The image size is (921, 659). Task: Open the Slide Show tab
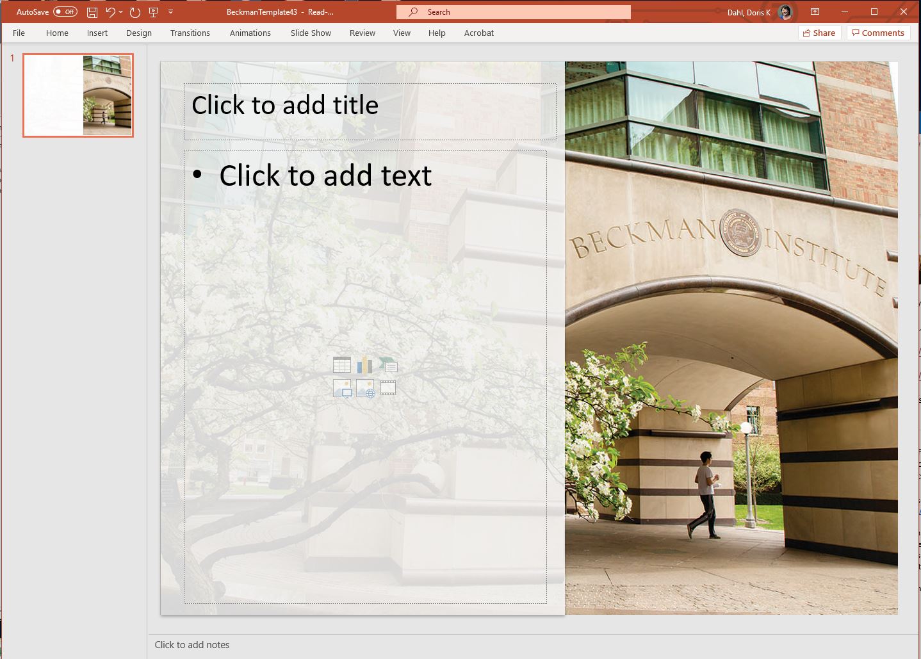311,33
